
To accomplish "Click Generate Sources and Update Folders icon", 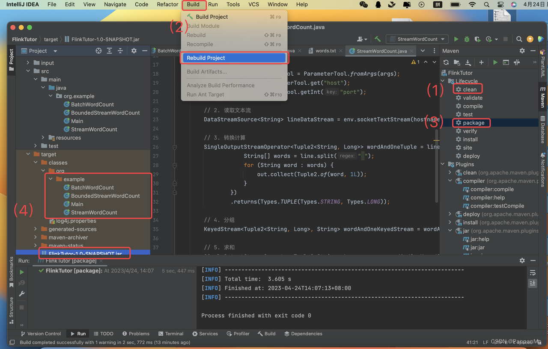I will click(457, 62).
